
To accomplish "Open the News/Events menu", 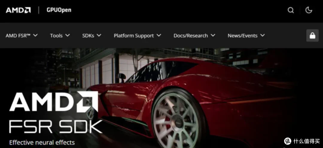I will coord(243,36).
